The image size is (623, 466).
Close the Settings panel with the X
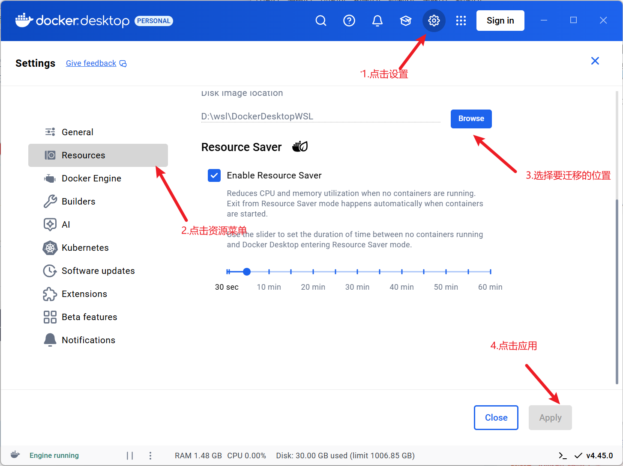[x=595, y=61]
